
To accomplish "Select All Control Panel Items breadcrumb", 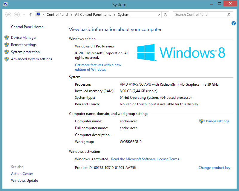I will coord(93,15).
